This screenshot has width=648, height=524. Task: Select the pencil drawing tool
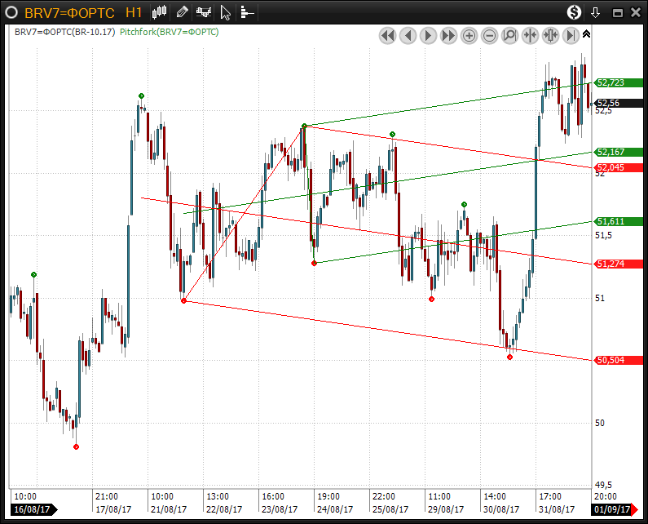pos(182,11)
